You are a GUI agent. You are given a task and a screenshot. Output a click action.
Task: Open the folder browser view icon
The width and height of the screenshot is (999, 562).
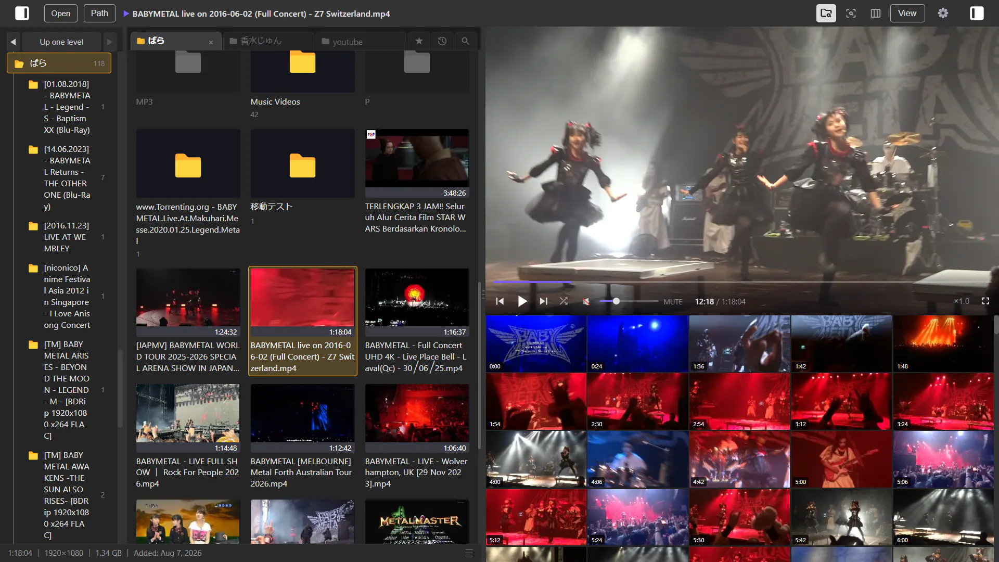[x=826, y=13]
